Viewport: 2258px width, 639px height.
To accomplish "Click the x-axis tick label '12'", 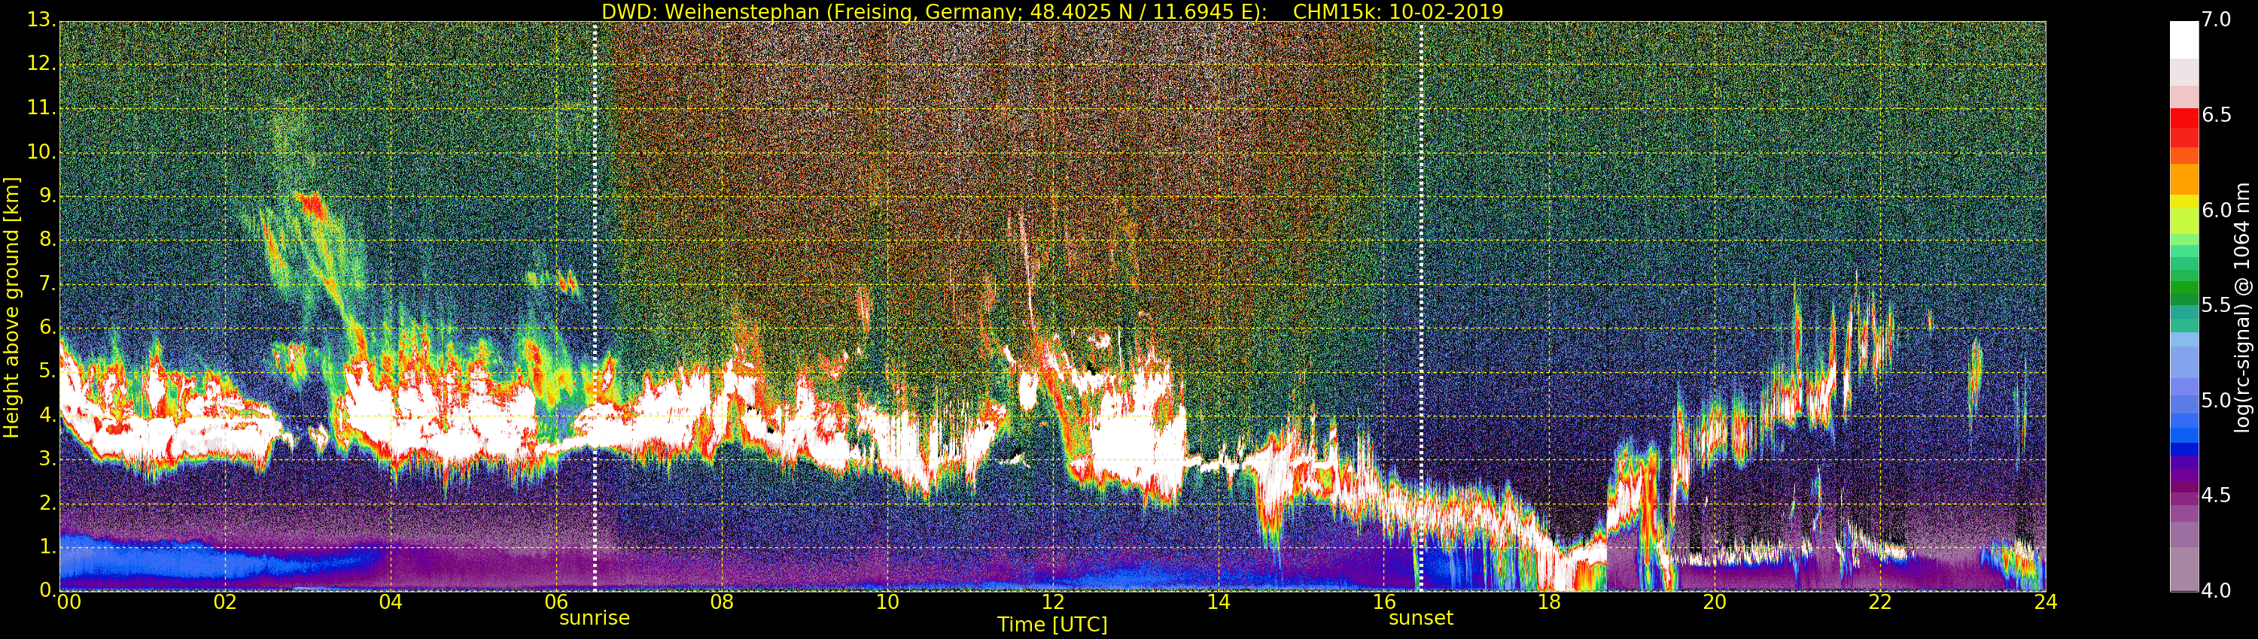I will [1053, 601].
